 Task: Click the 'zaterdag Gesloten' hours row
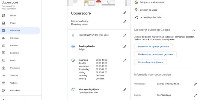pos(91,76)
